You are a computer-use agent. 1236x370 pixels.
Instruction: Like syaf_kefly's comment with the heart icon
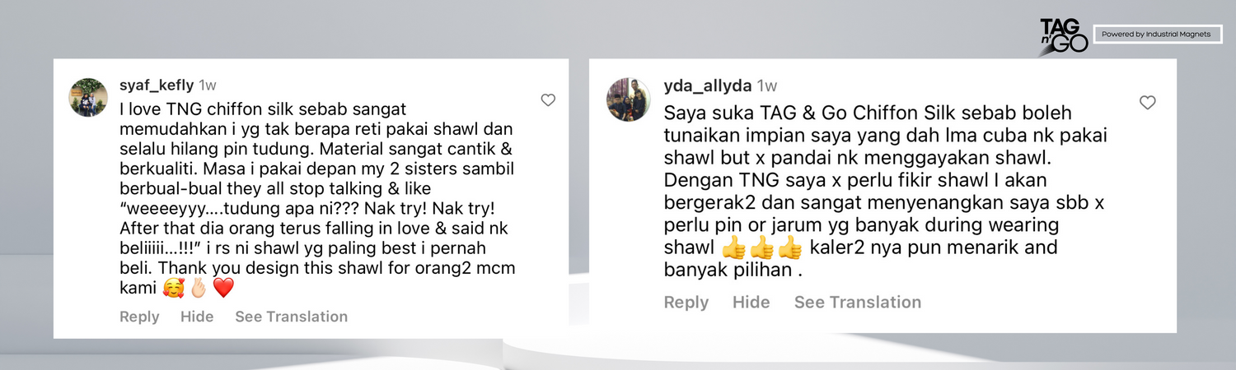548,100
